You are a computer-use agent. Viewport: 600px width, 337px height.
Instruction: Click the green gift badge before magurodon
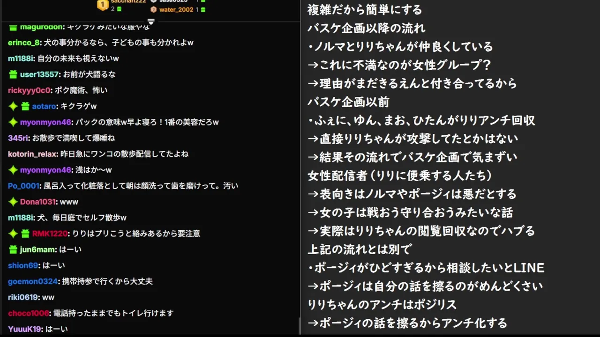[x=13, y=27]
